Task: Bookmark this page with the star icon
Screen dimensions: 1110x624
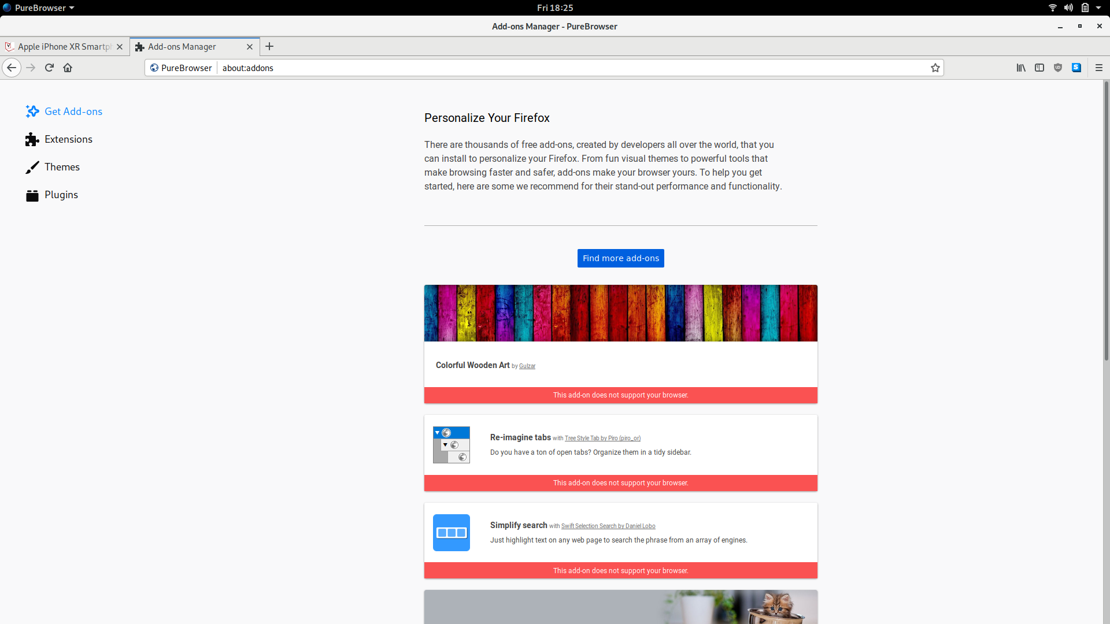Action: [x=935, y=68]
